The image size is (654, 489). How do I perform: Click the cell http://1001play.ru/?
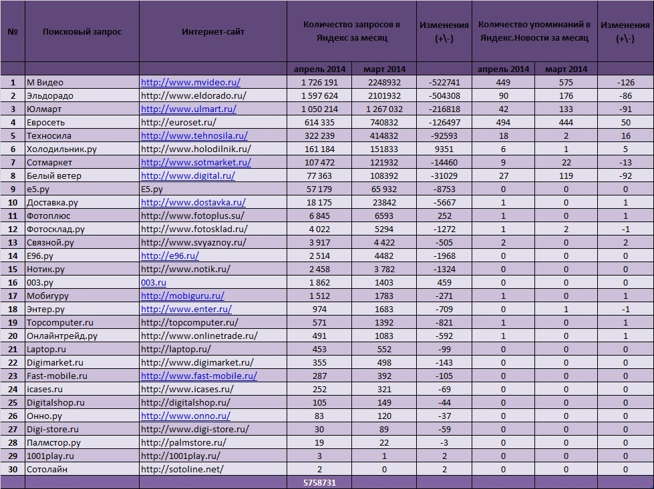coord(213,456)
